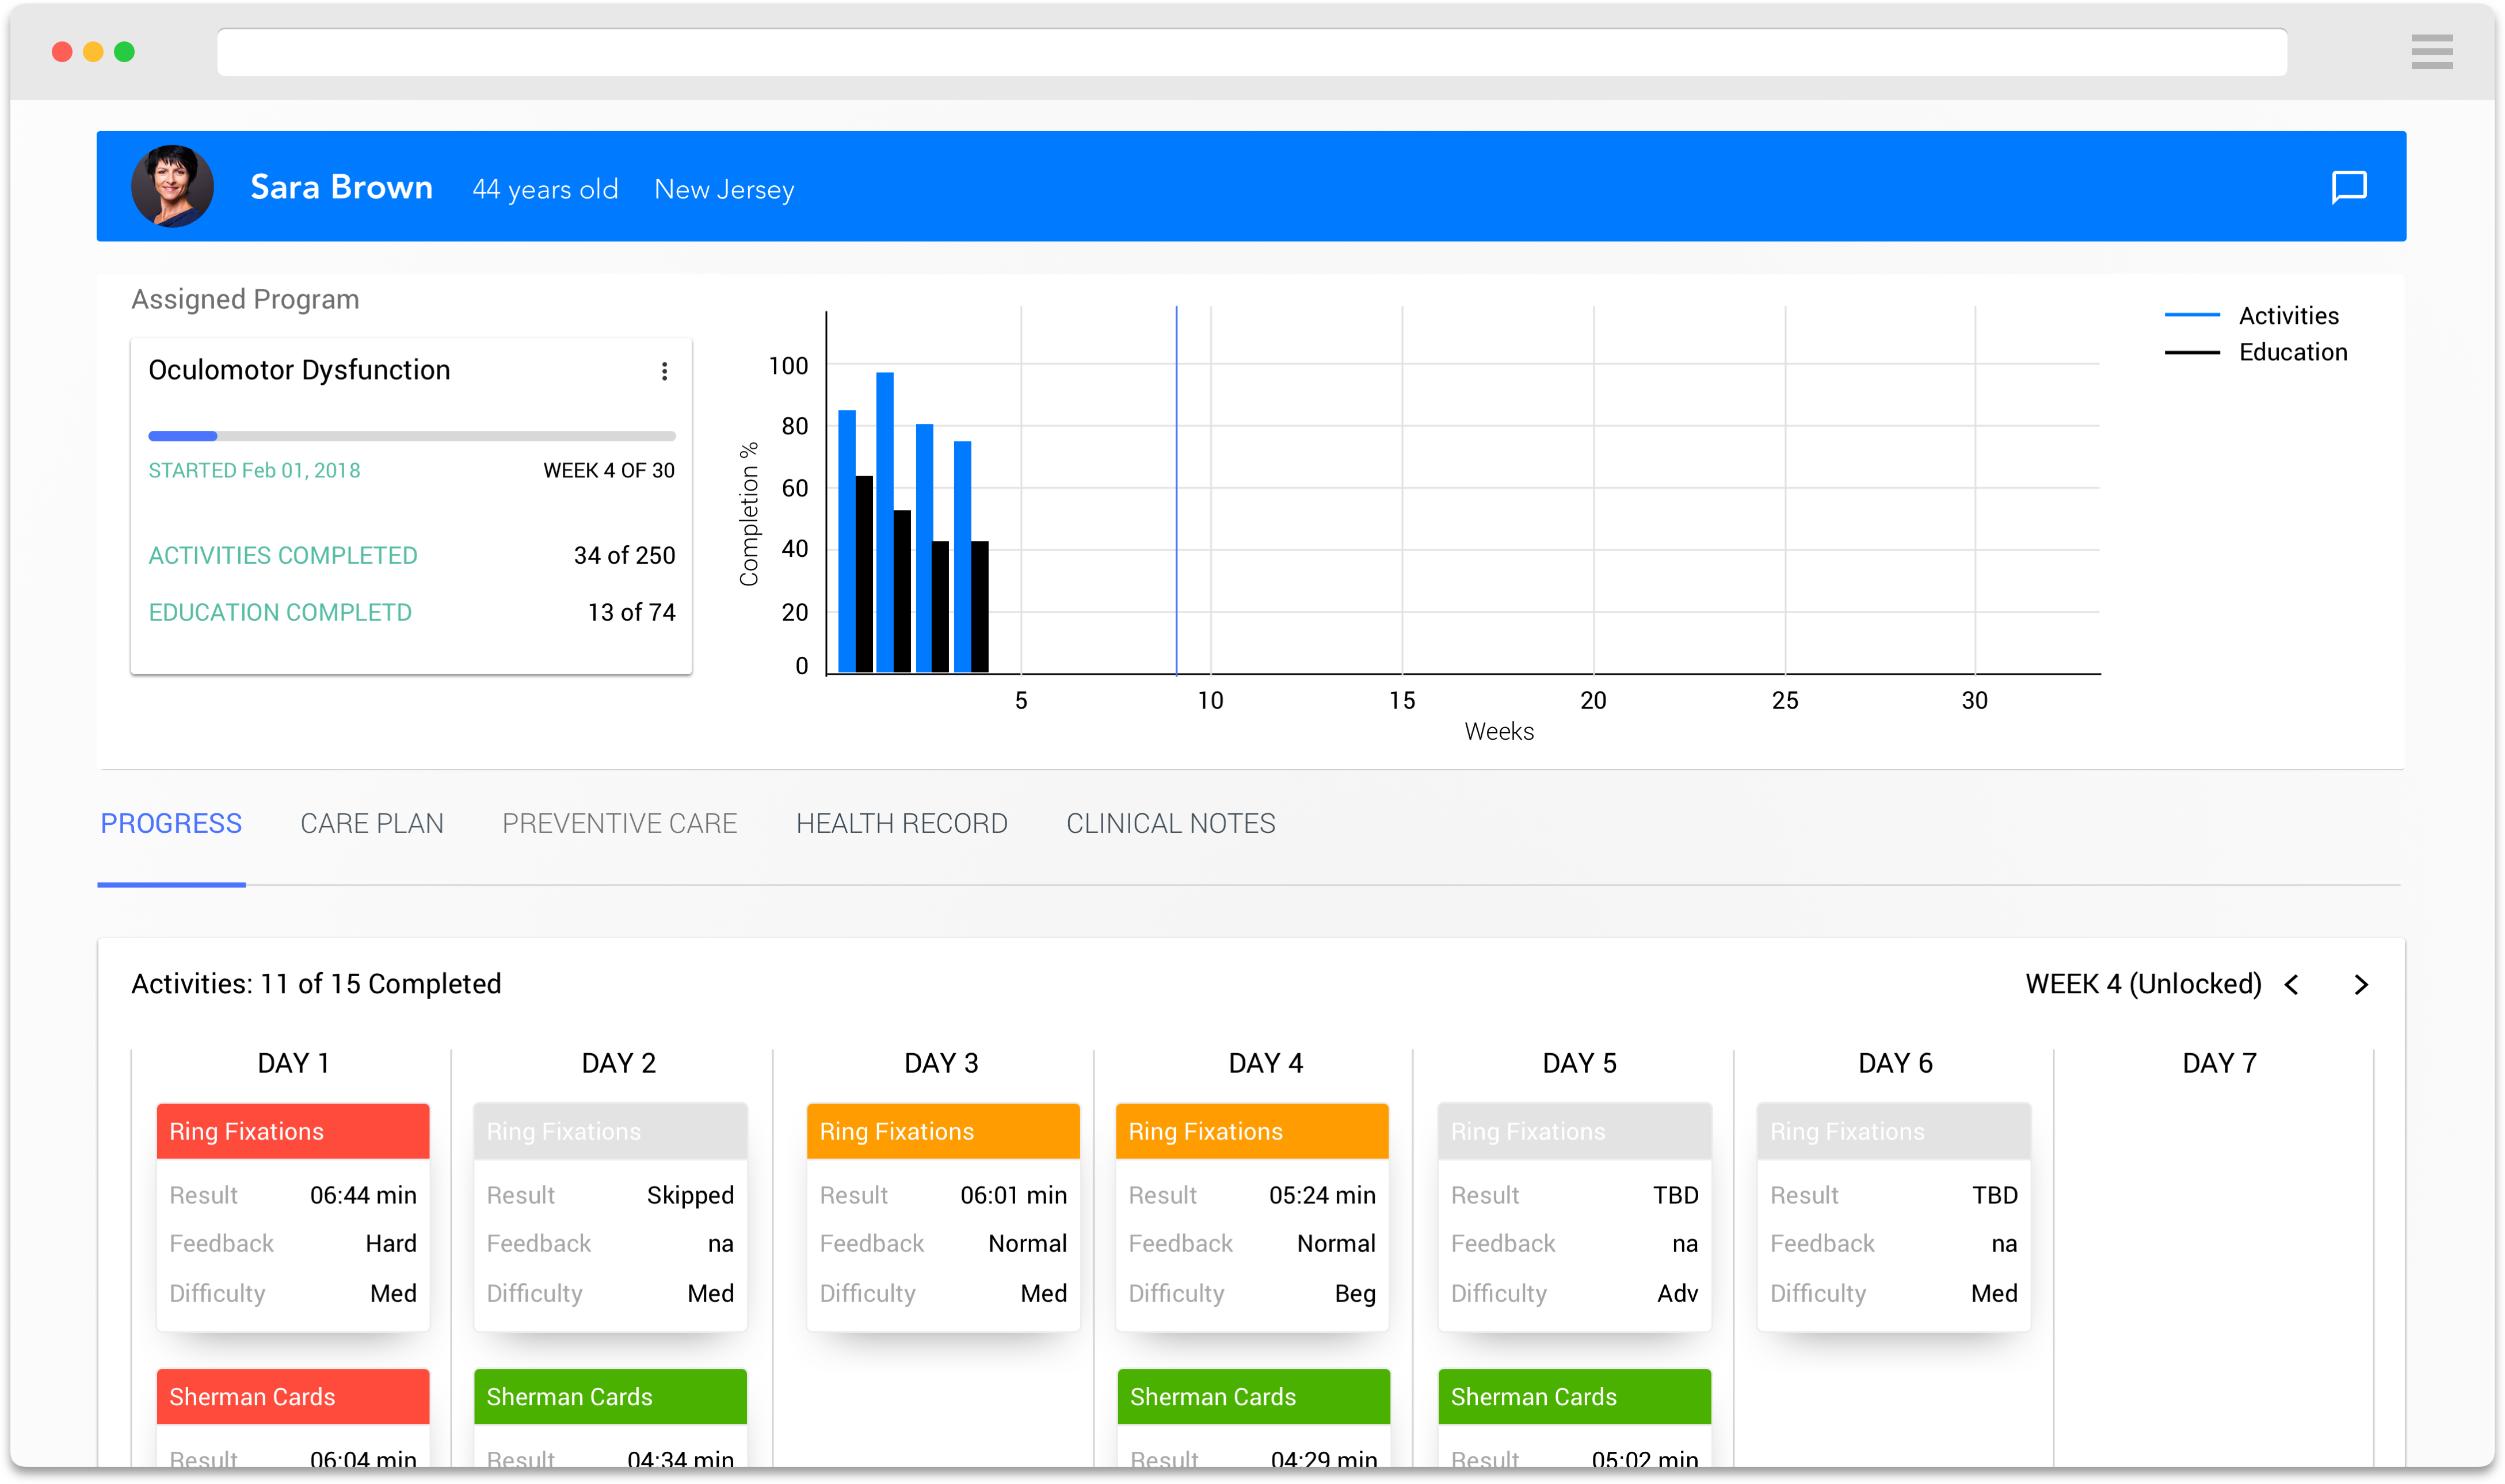Go to next week arrow
The width and height of the screenshot is (2505, 1484).
tap(2361, 985)
